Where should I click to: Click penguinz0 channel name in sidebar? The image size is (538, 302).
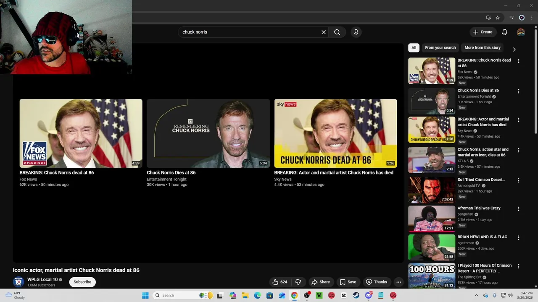465,214
